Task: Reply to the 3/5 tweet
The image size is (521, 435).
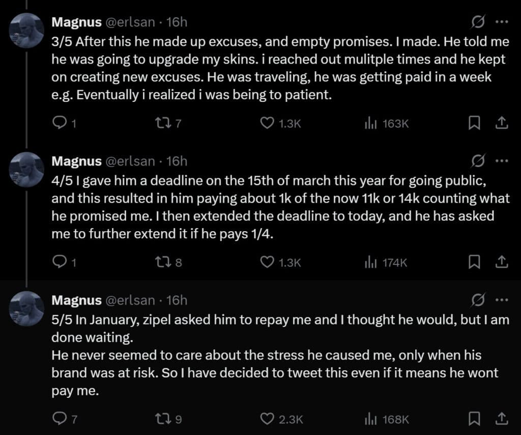Action: pos(60,123)
